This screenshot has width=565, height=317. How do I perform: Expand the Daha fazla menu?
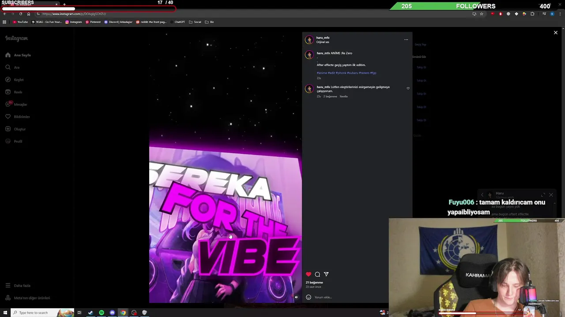(x=18, y=286)
